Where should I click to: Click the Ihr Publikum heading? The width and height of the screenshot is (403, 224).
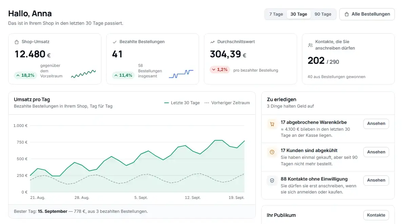pyautogui.click(x=281, y=215)
